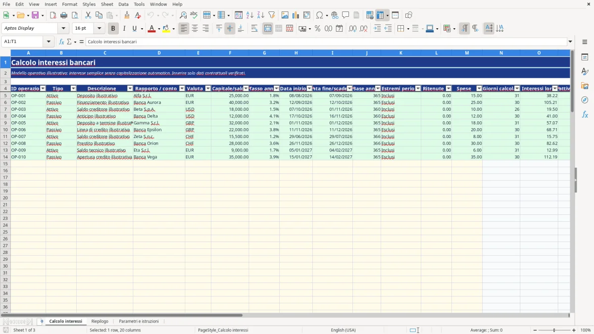
Task: Open the Sidebar Gallery panel
Action: coord(585,86)
